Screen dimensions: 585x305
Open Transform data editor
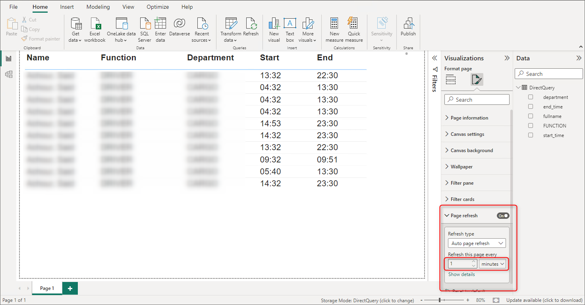coord(231,30)
